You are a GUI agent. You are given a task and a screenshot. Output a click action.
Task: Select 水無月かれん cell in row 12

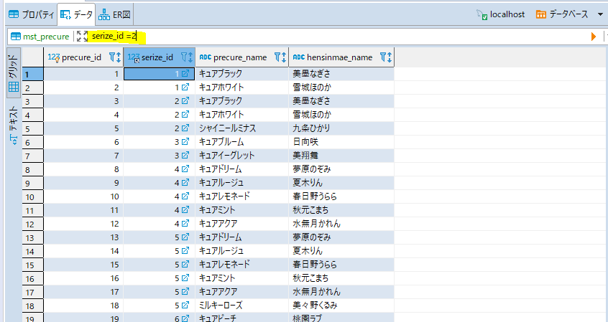click(341, 224)
